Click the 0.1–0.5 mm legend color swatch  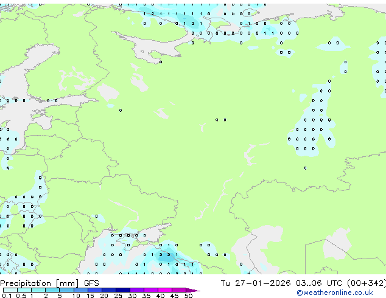coord(10,290)
